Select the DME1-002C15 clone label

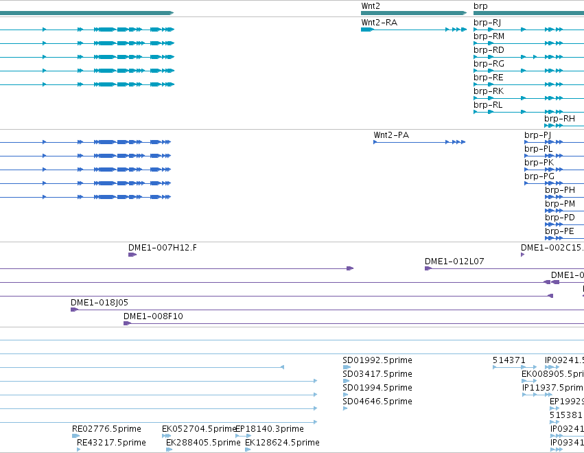coord(552,248)
